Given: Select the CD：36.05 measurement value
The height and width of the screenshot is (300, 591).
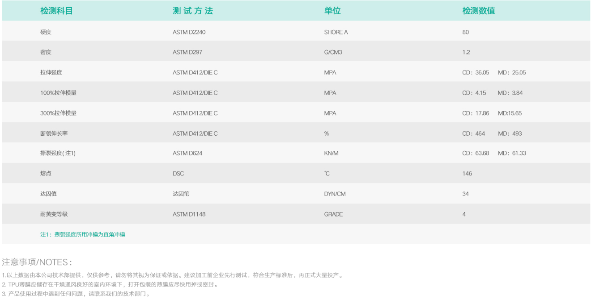Looking at the screenshot, I should pyautogui.click(x=475, y=72).
